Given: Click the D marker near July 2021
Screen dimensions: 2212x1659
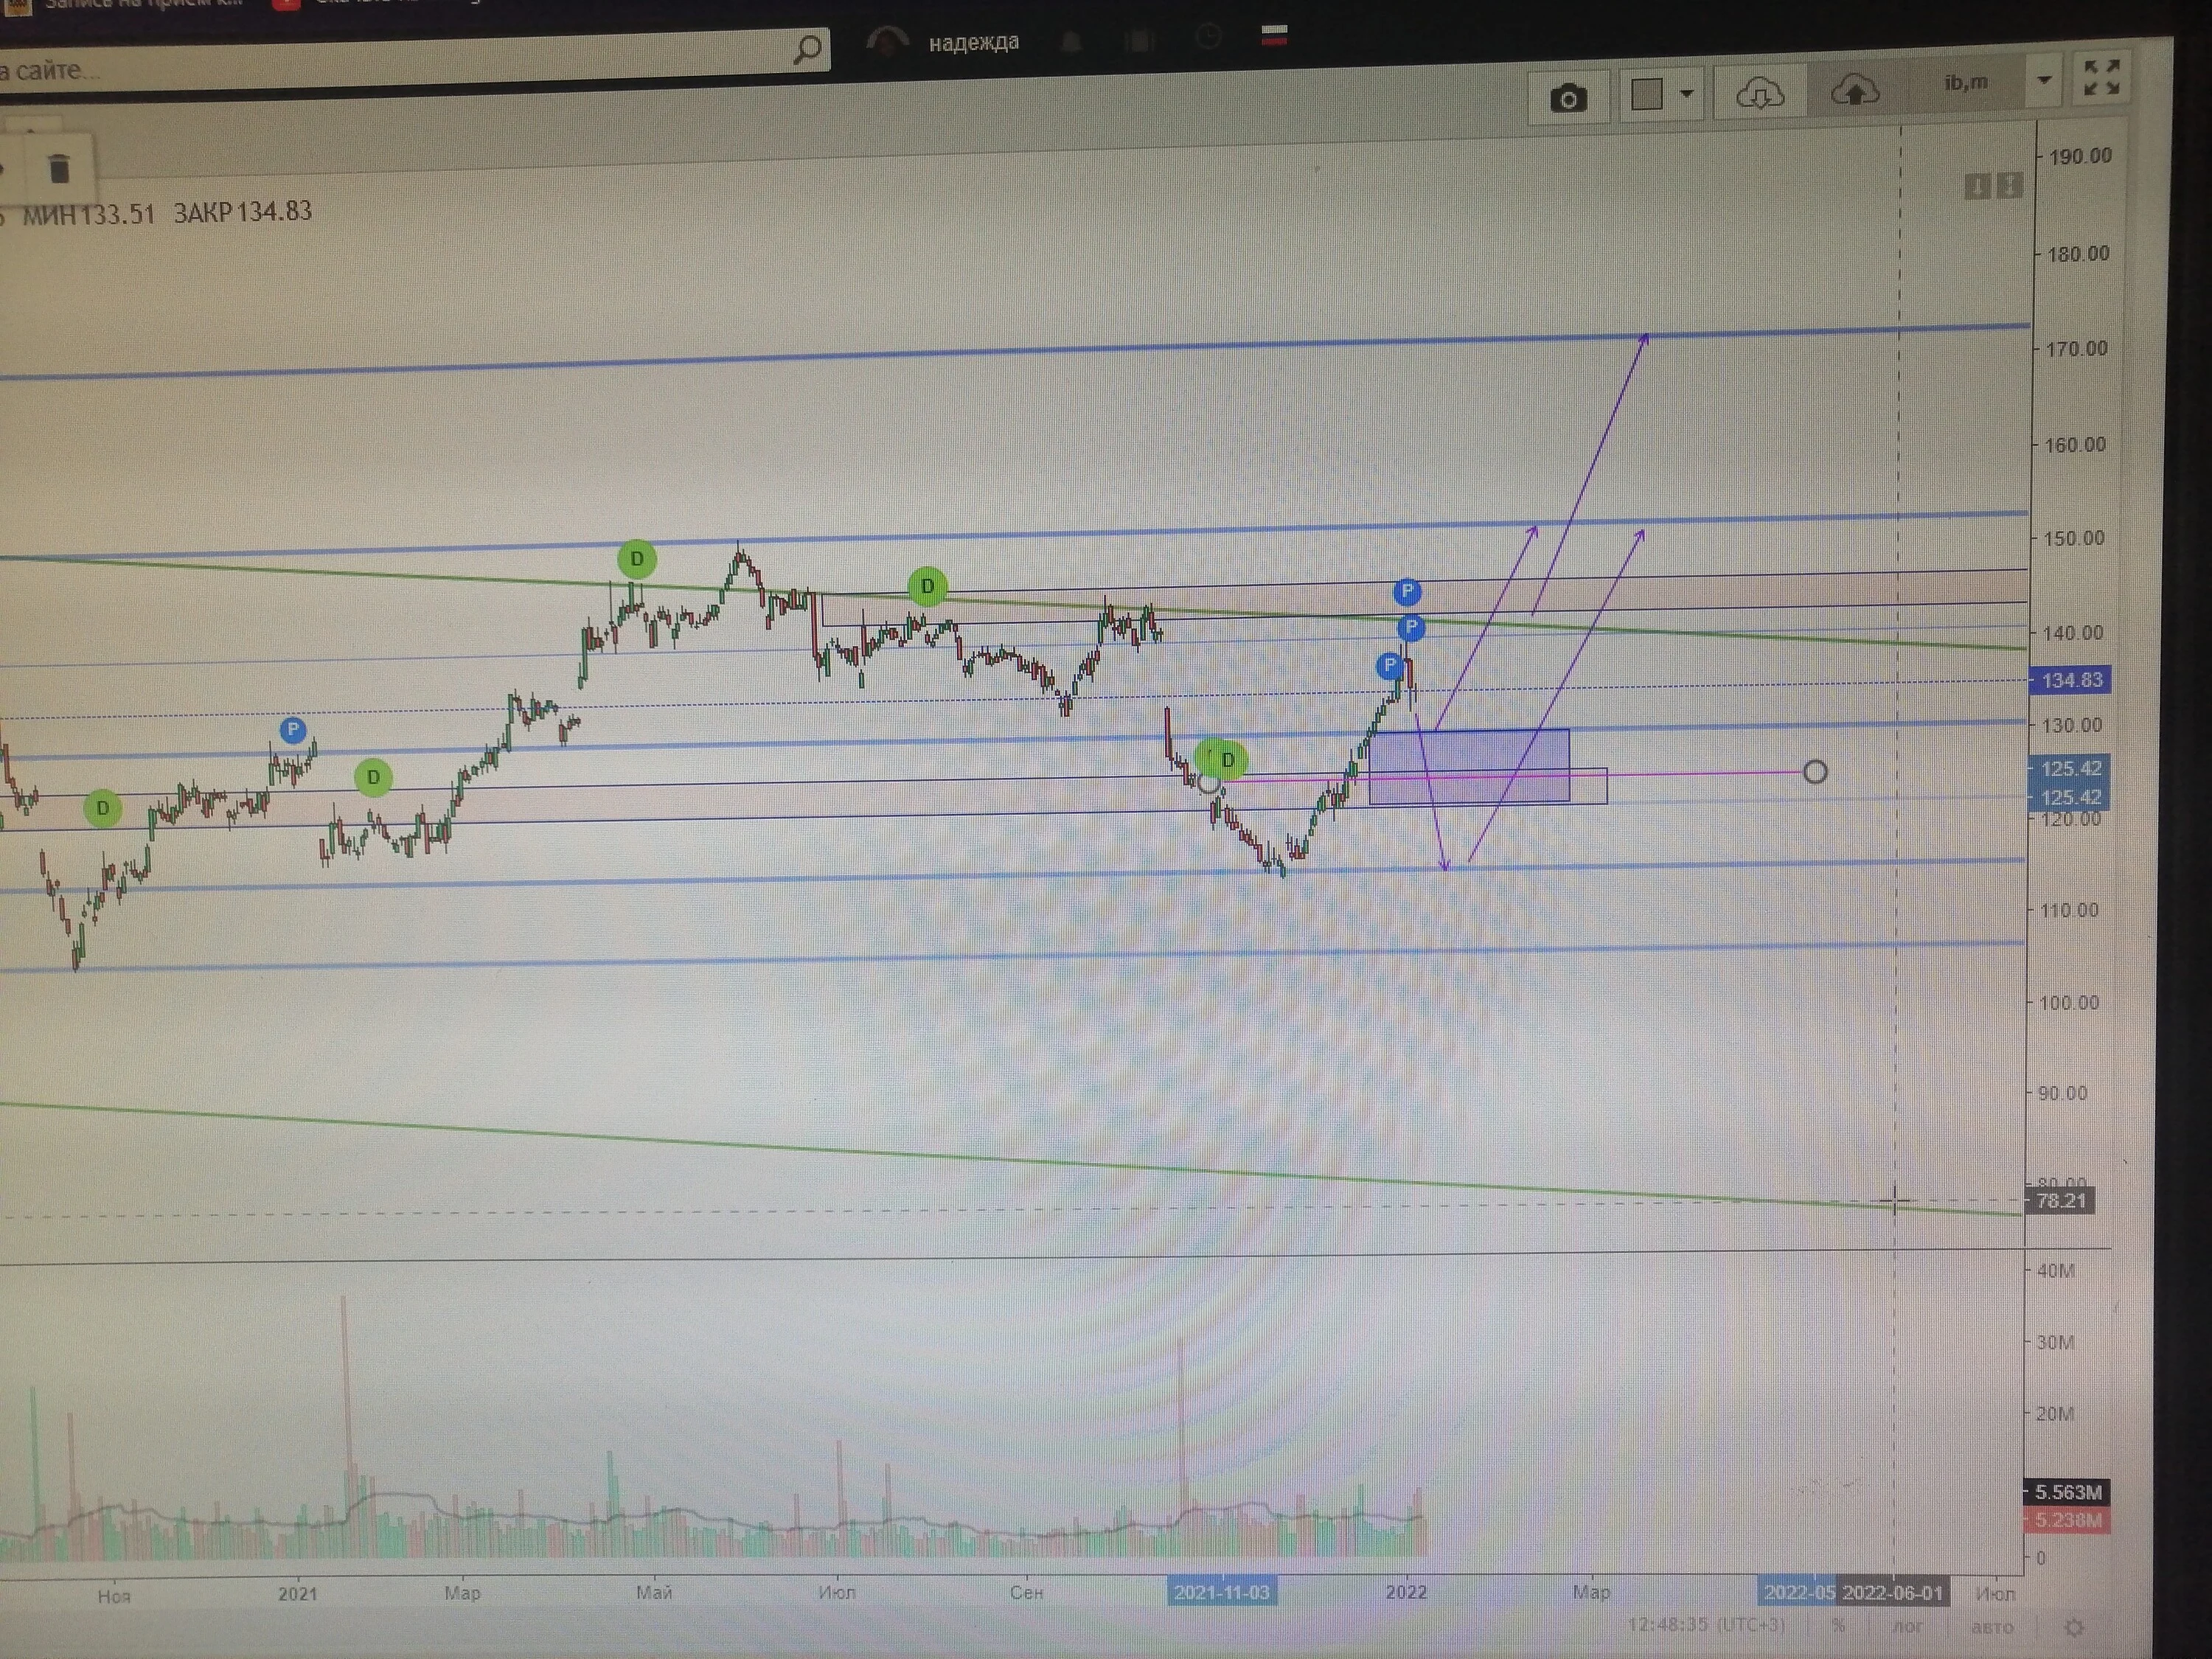Looking at the screenshot, I should pos(927,586).
